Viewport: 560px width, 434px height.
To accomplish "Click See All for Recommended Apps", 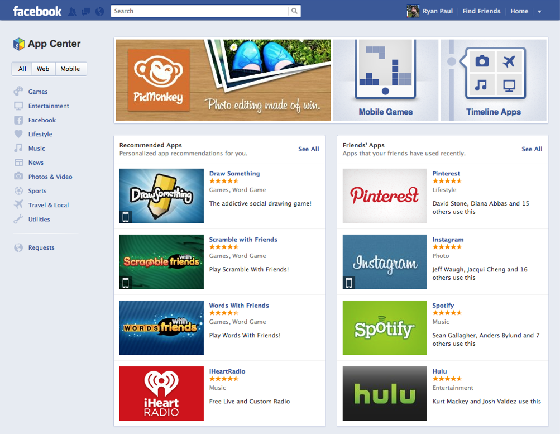I will tap(308, 149).
